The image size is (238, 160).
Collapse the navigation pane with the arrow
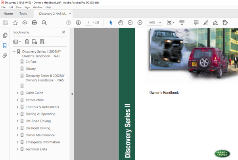72,94
